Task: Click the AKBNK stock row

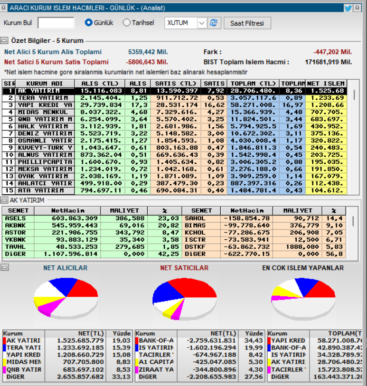Action: 92,226
